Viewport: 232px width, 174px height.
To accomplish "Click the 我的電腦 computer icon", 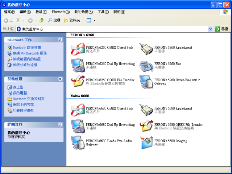I will (10, 93).
